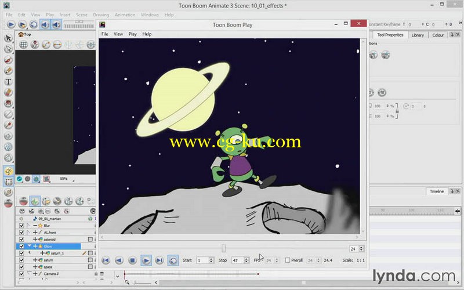Click the Set Motion Keyframe curve icon
The height and width of the screenshot is (290, 464).
(x=46, y=45)
